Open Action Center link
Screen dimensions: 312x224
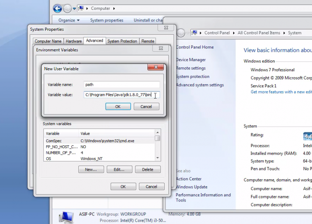pos(189,179)
